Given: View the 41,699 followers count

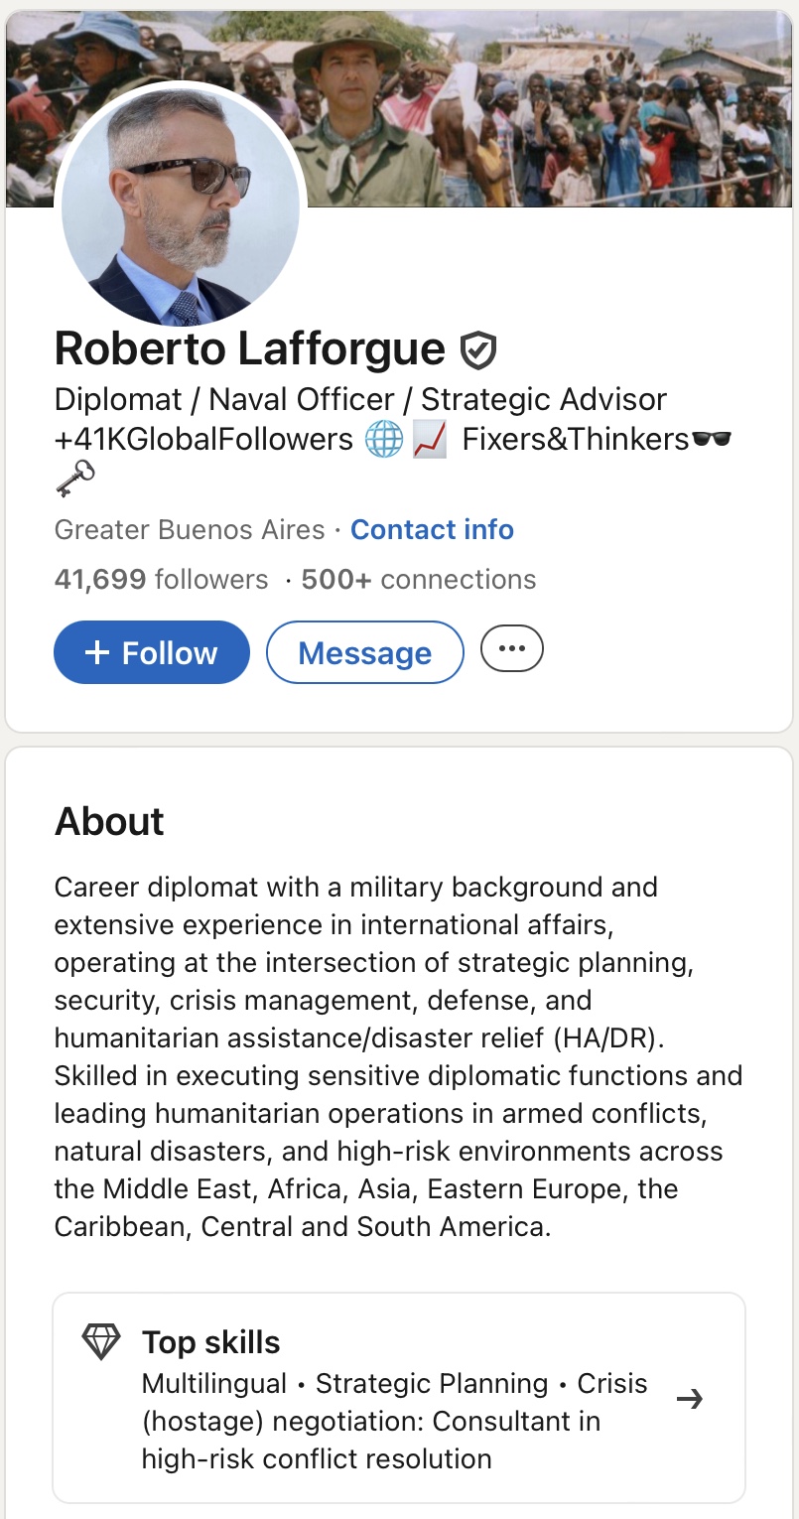Looking at the screenshot, I should [x=161, y=579].
